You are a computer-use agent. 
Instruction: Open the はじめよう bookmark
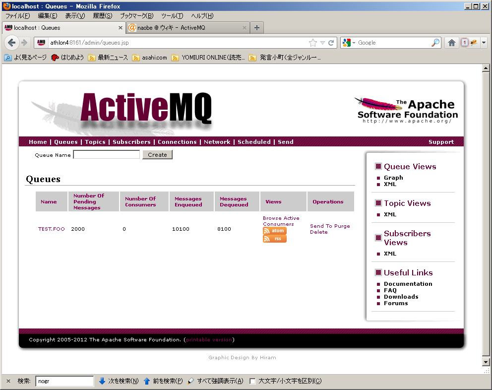coord(67,58)
